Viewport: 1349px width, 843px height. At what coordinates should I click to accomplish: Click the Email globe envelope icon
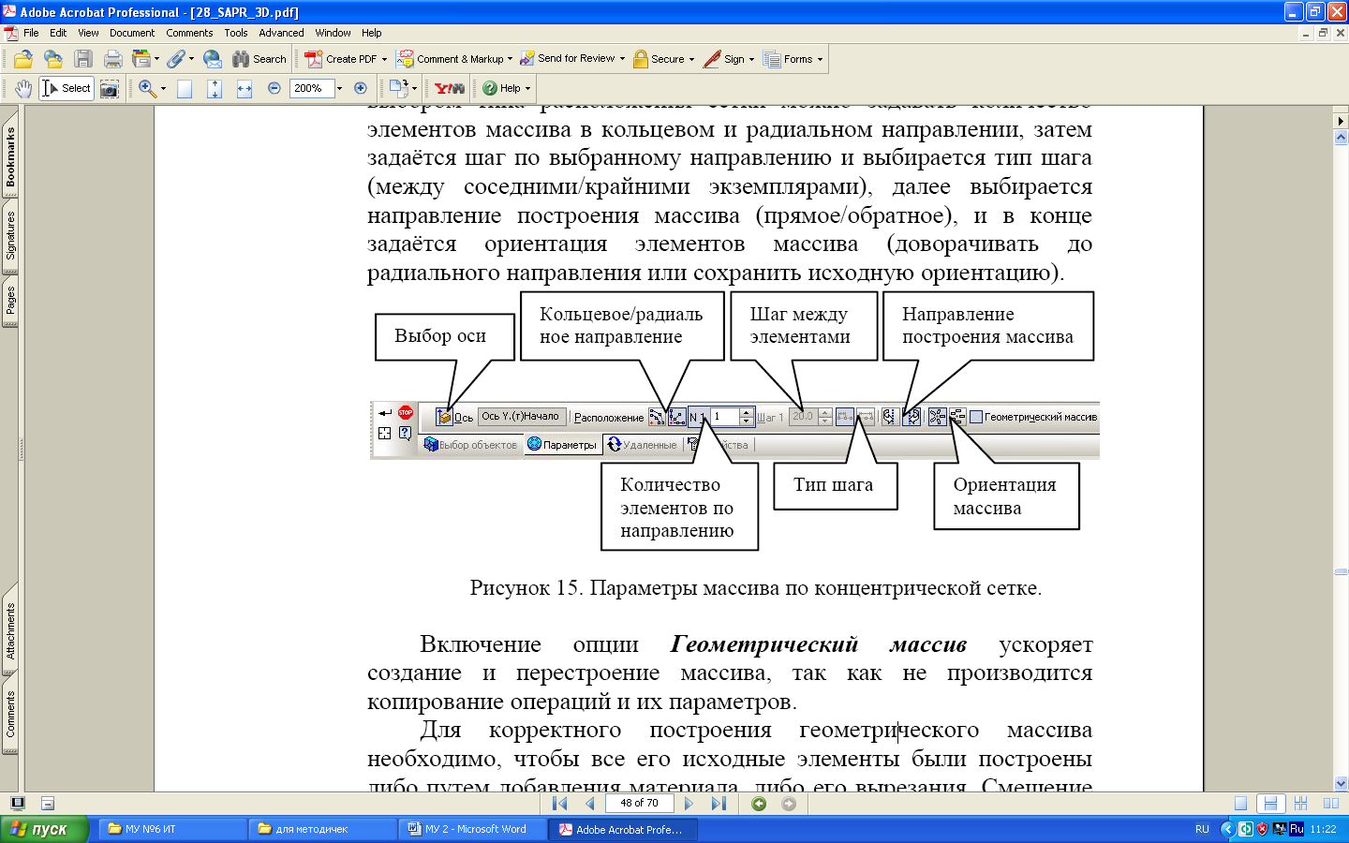tap(213, 59)
